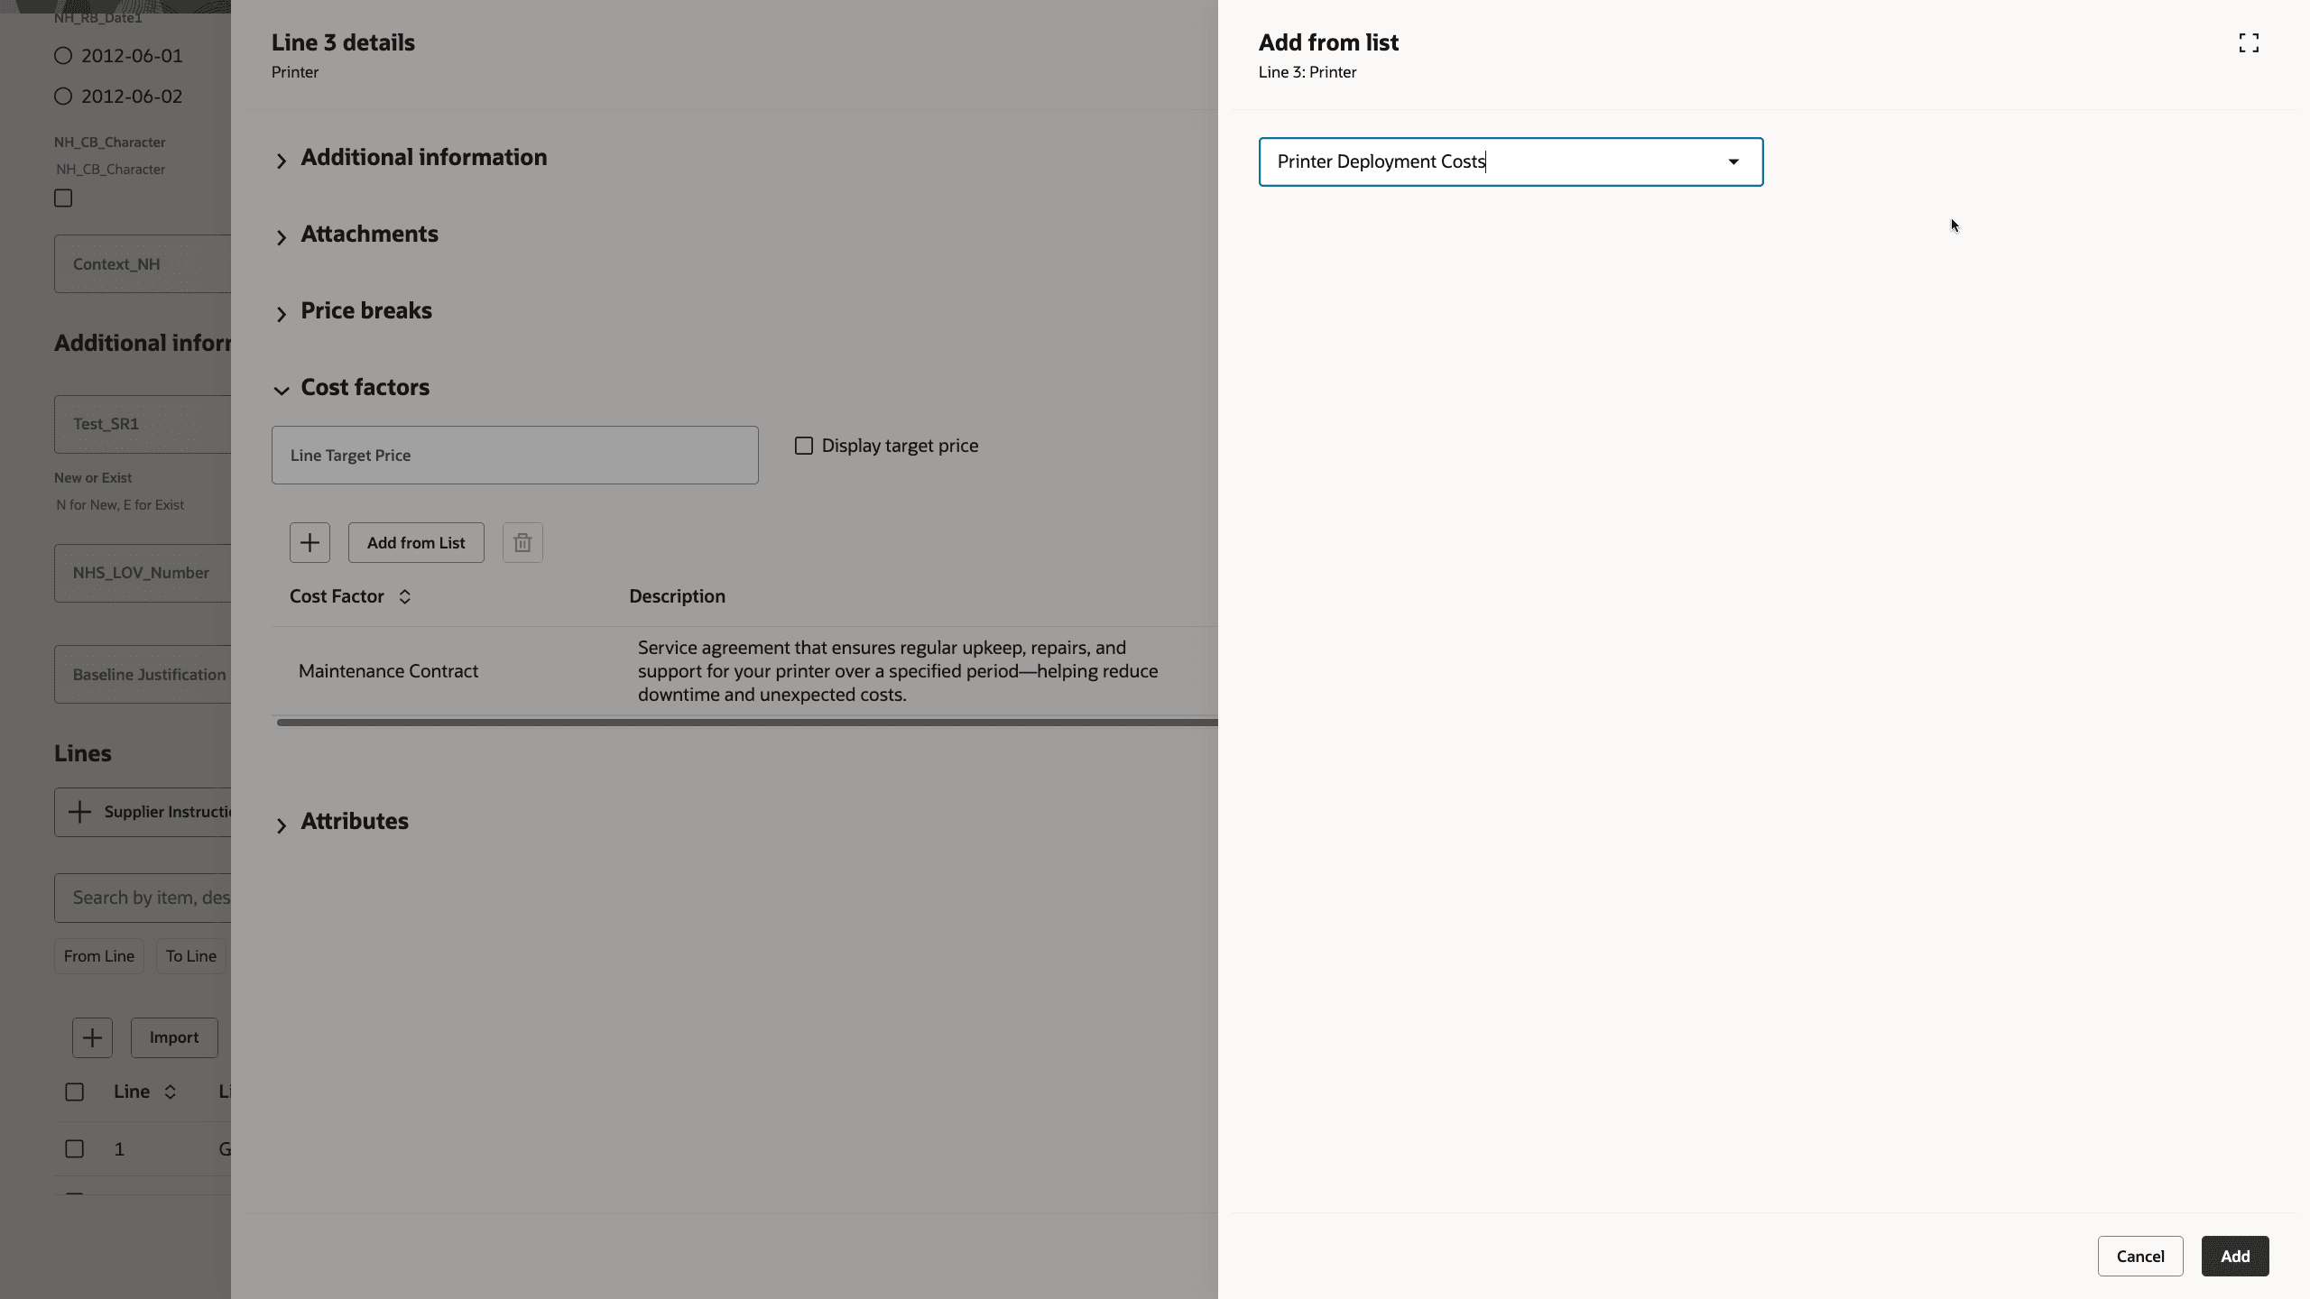Add Supplier Instructions via the plus icon
Screen dimensions: 2310x1299
[x=80, y=811]
